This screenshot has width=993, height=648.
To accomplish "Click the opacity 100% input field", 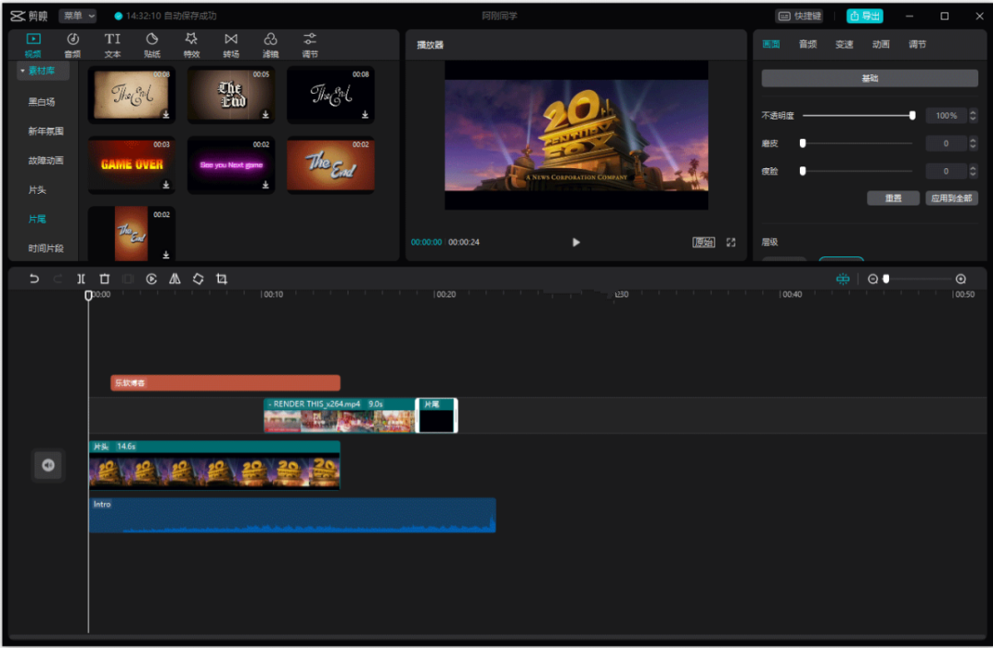I will coord(946,115).
